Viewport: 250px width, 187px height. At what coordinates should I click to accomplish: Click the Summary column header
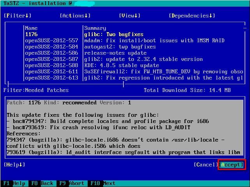(95, 28)
